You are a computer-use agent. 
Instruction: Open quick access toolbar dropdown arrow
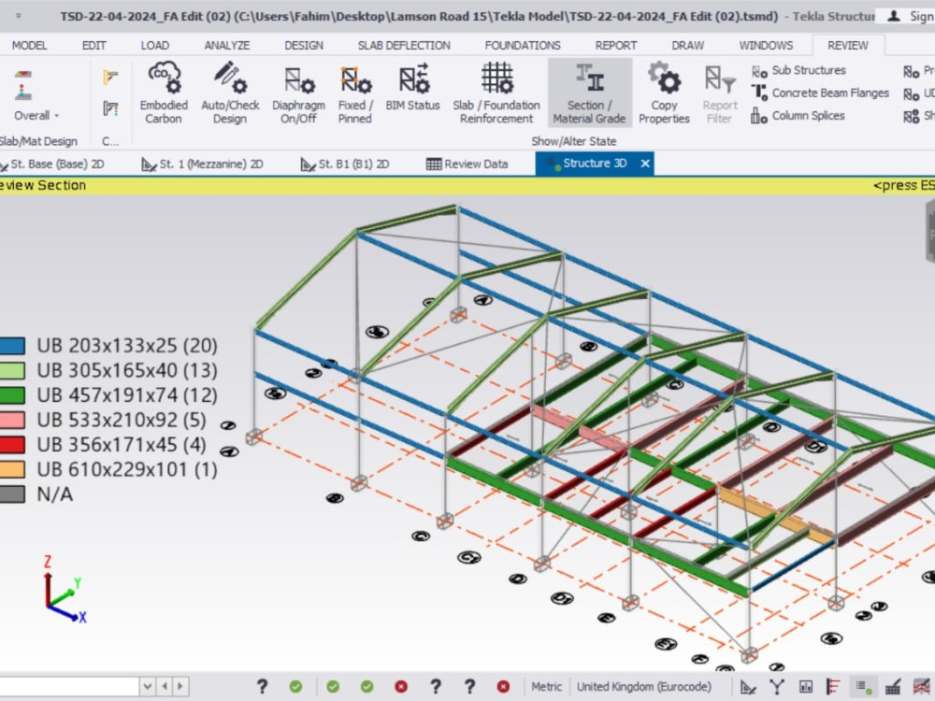19,16
